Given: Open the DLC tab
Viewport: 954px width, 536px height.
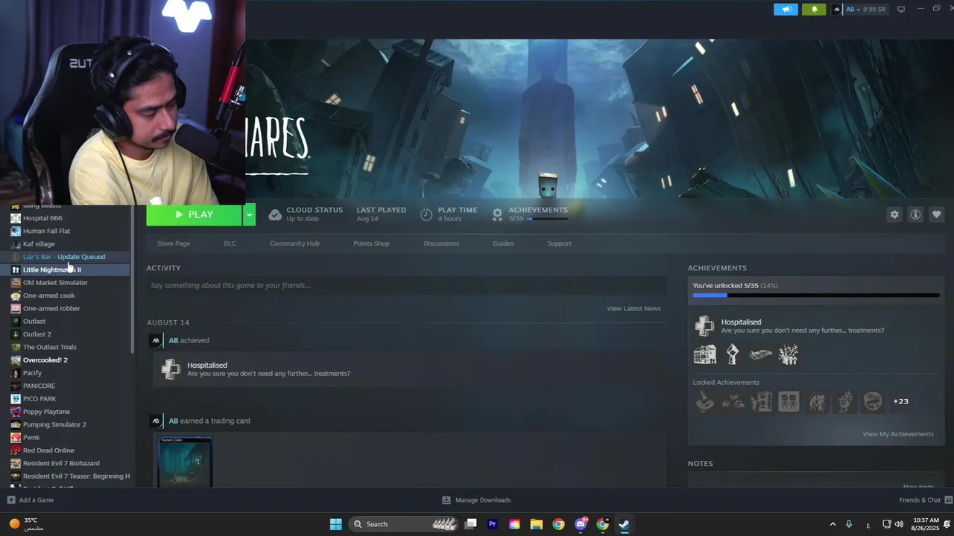Looking at the screenshot, I should pyautogui.click(x=230, y=243).
